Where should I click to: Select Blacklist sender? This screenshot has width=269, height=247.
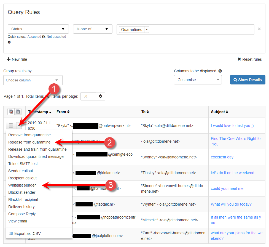click(x=22, y=193)
